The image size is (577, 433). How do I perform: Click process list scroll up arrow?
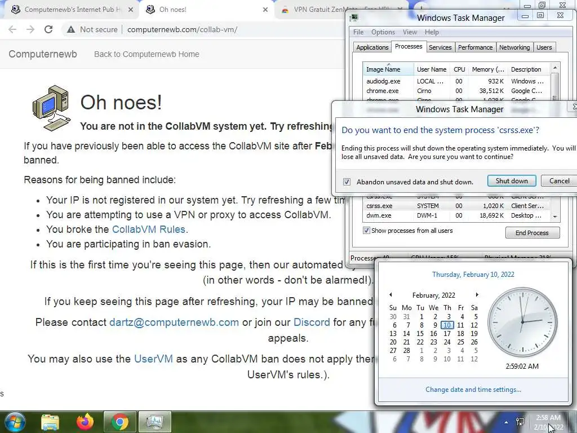tap(555, 68)
